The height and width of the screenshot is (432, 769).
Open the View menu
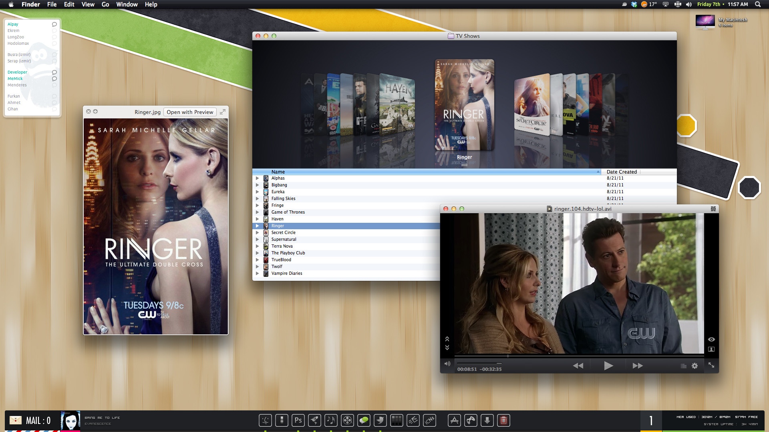88,4
